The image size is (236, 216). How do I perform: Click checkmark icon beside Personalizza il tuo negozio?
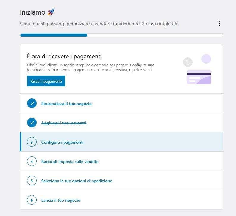(x=32, y=103)
